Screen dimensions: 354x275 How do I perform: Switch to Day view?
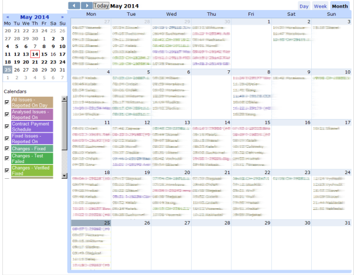(x=304, y=6)
